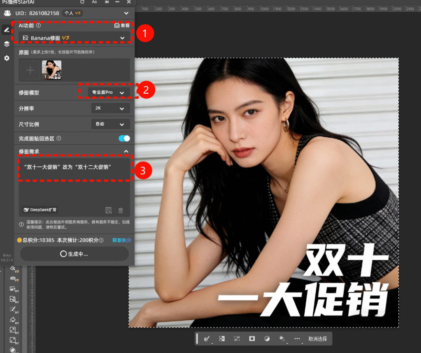This screenshot has width=421, height=353.
Task: Open the layers stack icon in the sidebar
Action: [x=7, y=44]
